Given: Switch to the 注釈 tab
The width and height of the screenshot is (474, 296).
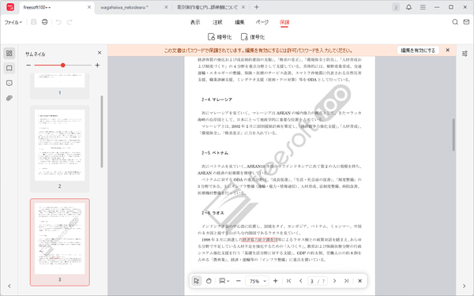Looking at the screenshot, I should (217, 22).
